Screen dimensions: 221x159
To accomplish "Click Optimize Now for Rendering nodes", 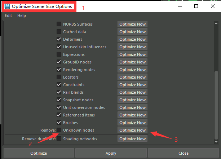I will [132, 70].
